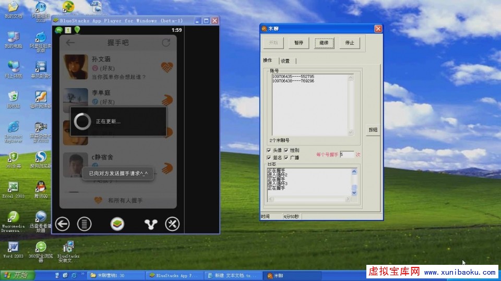
Task: Click the 每个号握手 count input field
Action: (x=347, y=154)
